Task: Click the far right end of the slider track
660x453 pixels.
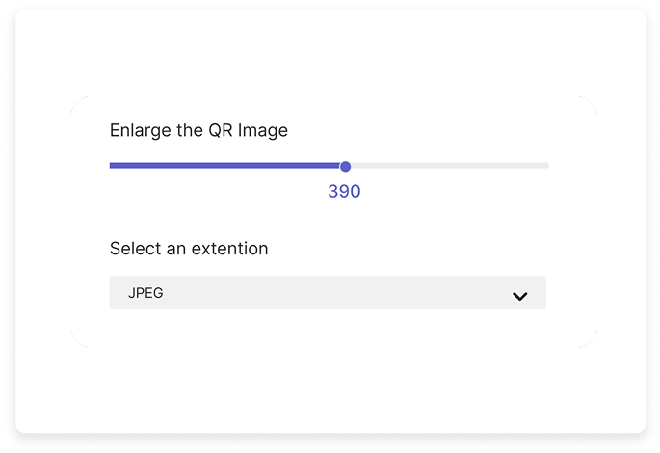Action: (545, 166)
